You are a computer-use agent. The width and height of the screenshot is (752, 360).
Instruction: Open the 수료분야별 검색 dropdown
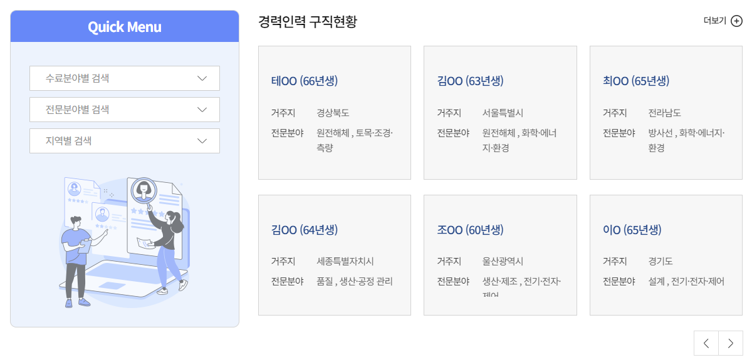pyautogui.click(x=125, y=78)
